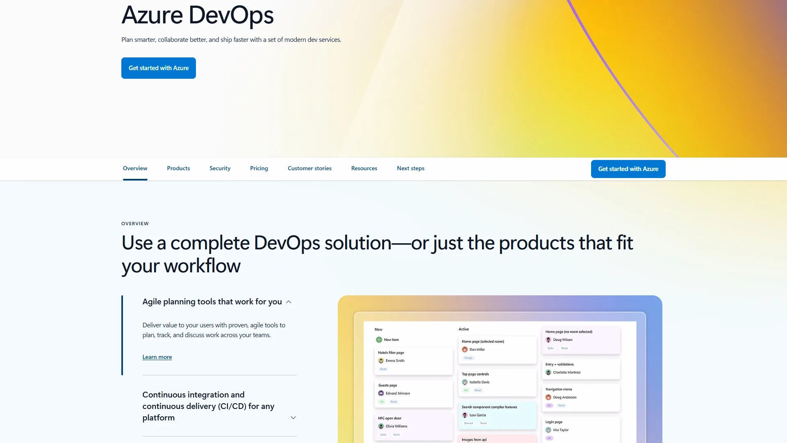Click the Login page card title
Viewport: 787px width, 443px height.
(x=554, y=422)
